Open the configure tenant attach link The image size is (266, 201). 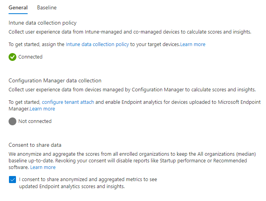click(68, 102)
